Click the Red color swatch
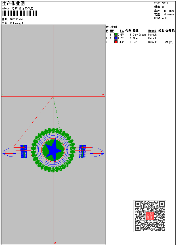The width and height of the screenshot is (176, 245). 116,42
